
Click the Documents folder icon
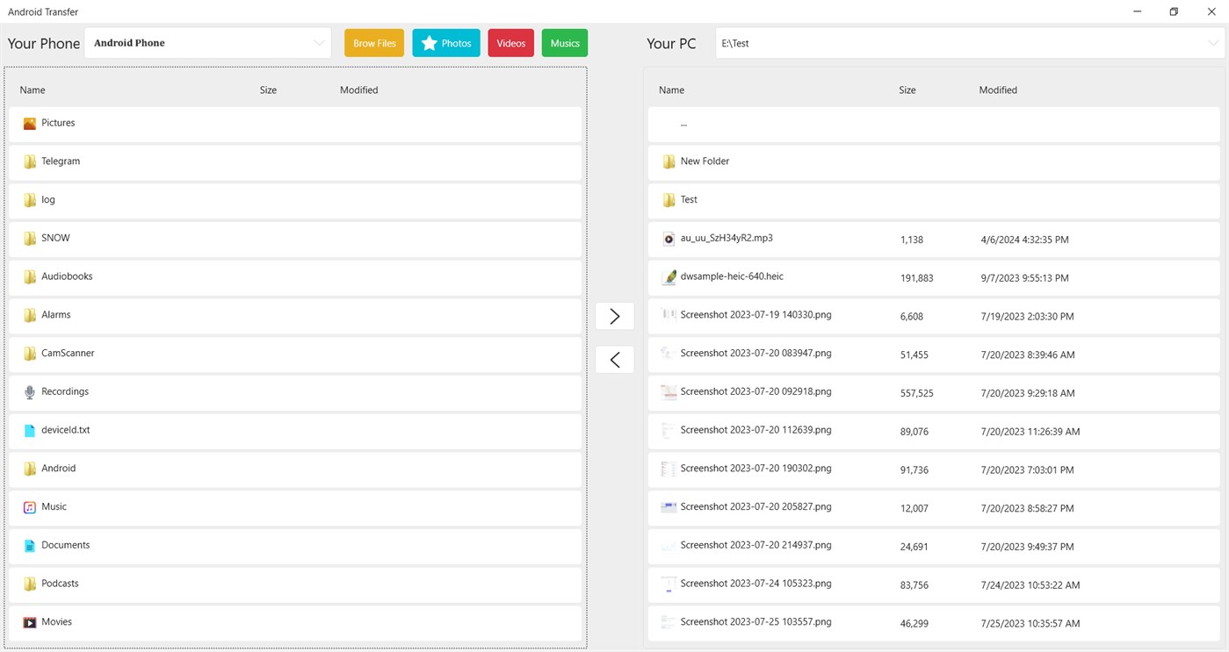click(30, 546)
